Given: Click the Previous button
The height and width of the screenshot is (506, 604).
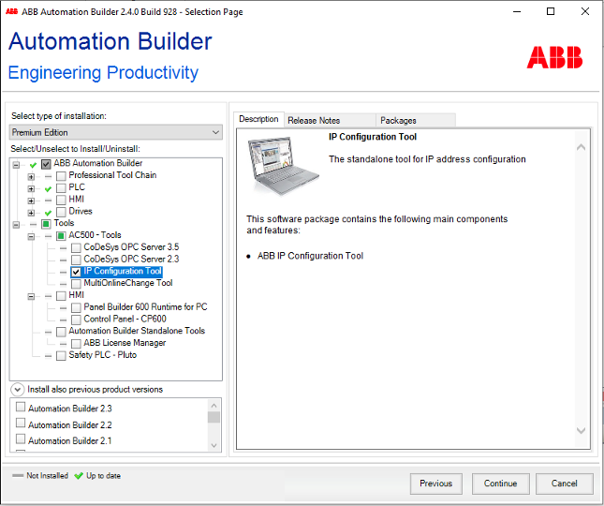Looking at the screenshot, I should [x=435, y=484].
